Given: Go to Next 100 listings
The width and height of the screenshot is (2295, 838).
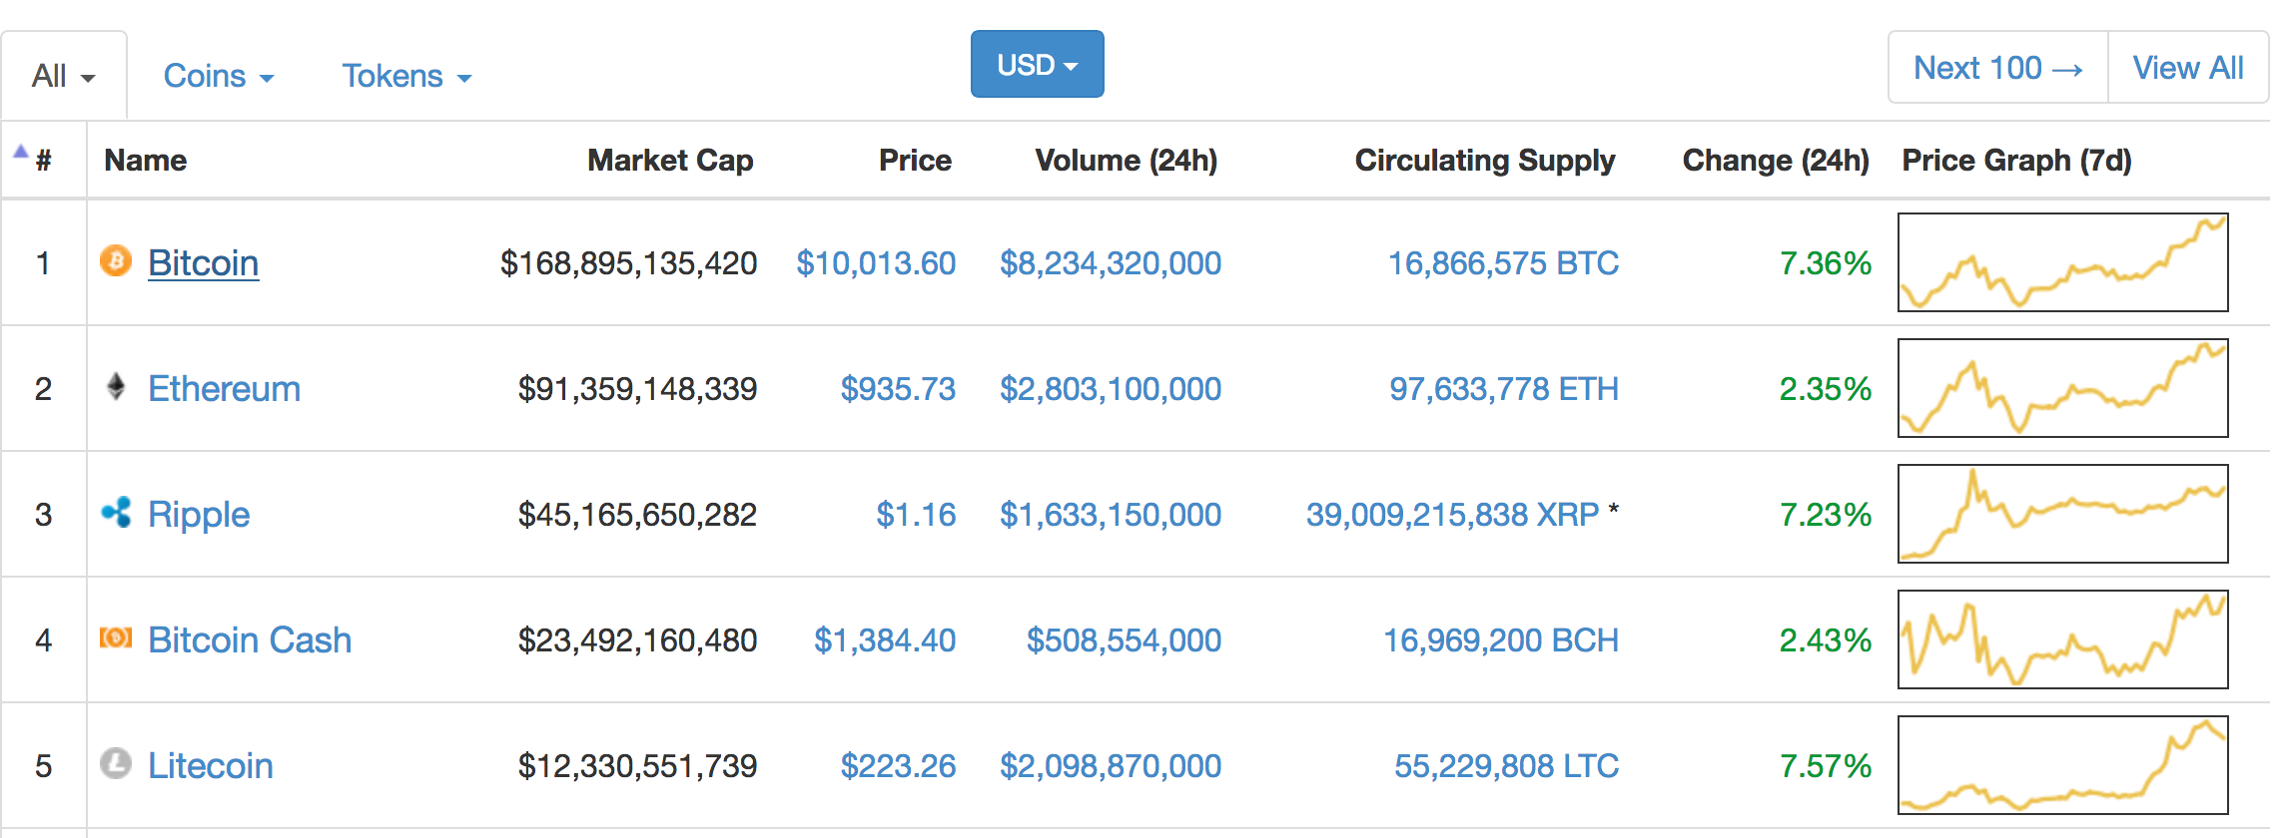Looking at the screenshot, I should (1997, 68).
